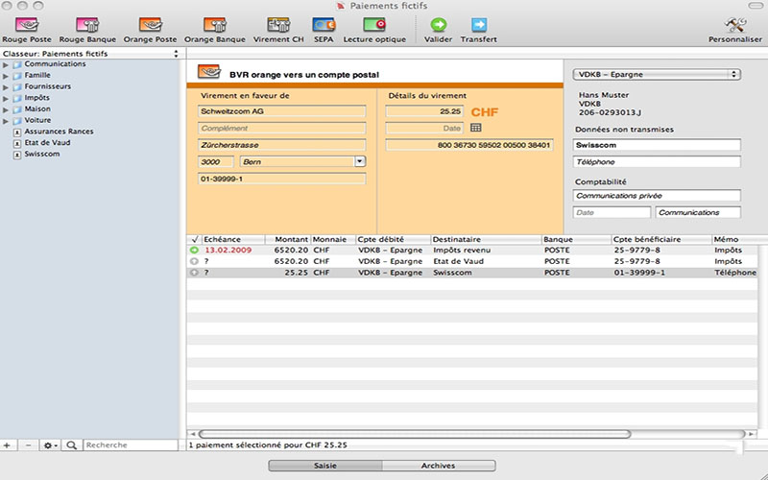Click the Etat de Vaud template icon

[17, 143]
